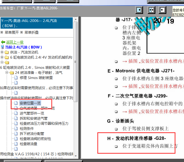Open 6 缸电喷发动机 2.4l, Simos 喷射和点火装置

click(35, 67)
